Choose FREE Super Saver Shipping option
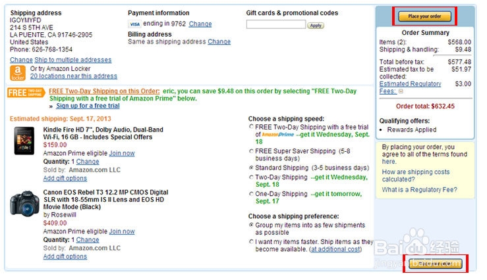The height and width of the screenshot is (280, 487). coord(251,151)
